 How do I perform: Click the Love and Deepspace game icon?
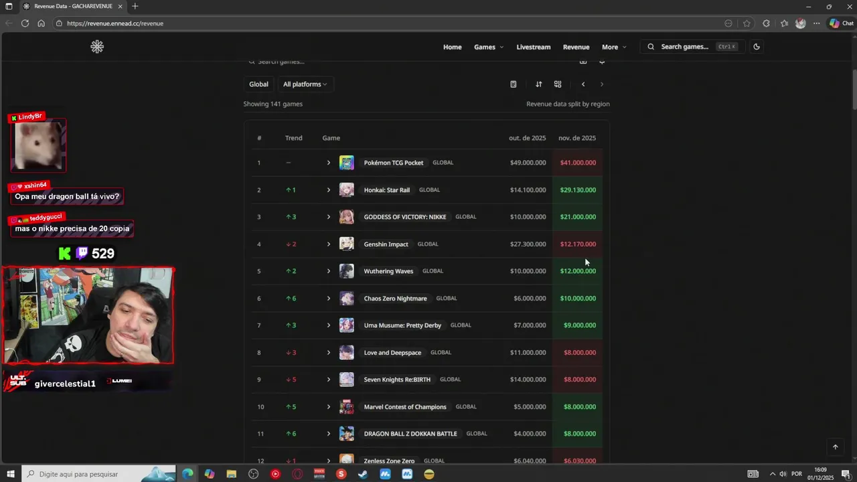click(x=346, y=353)
